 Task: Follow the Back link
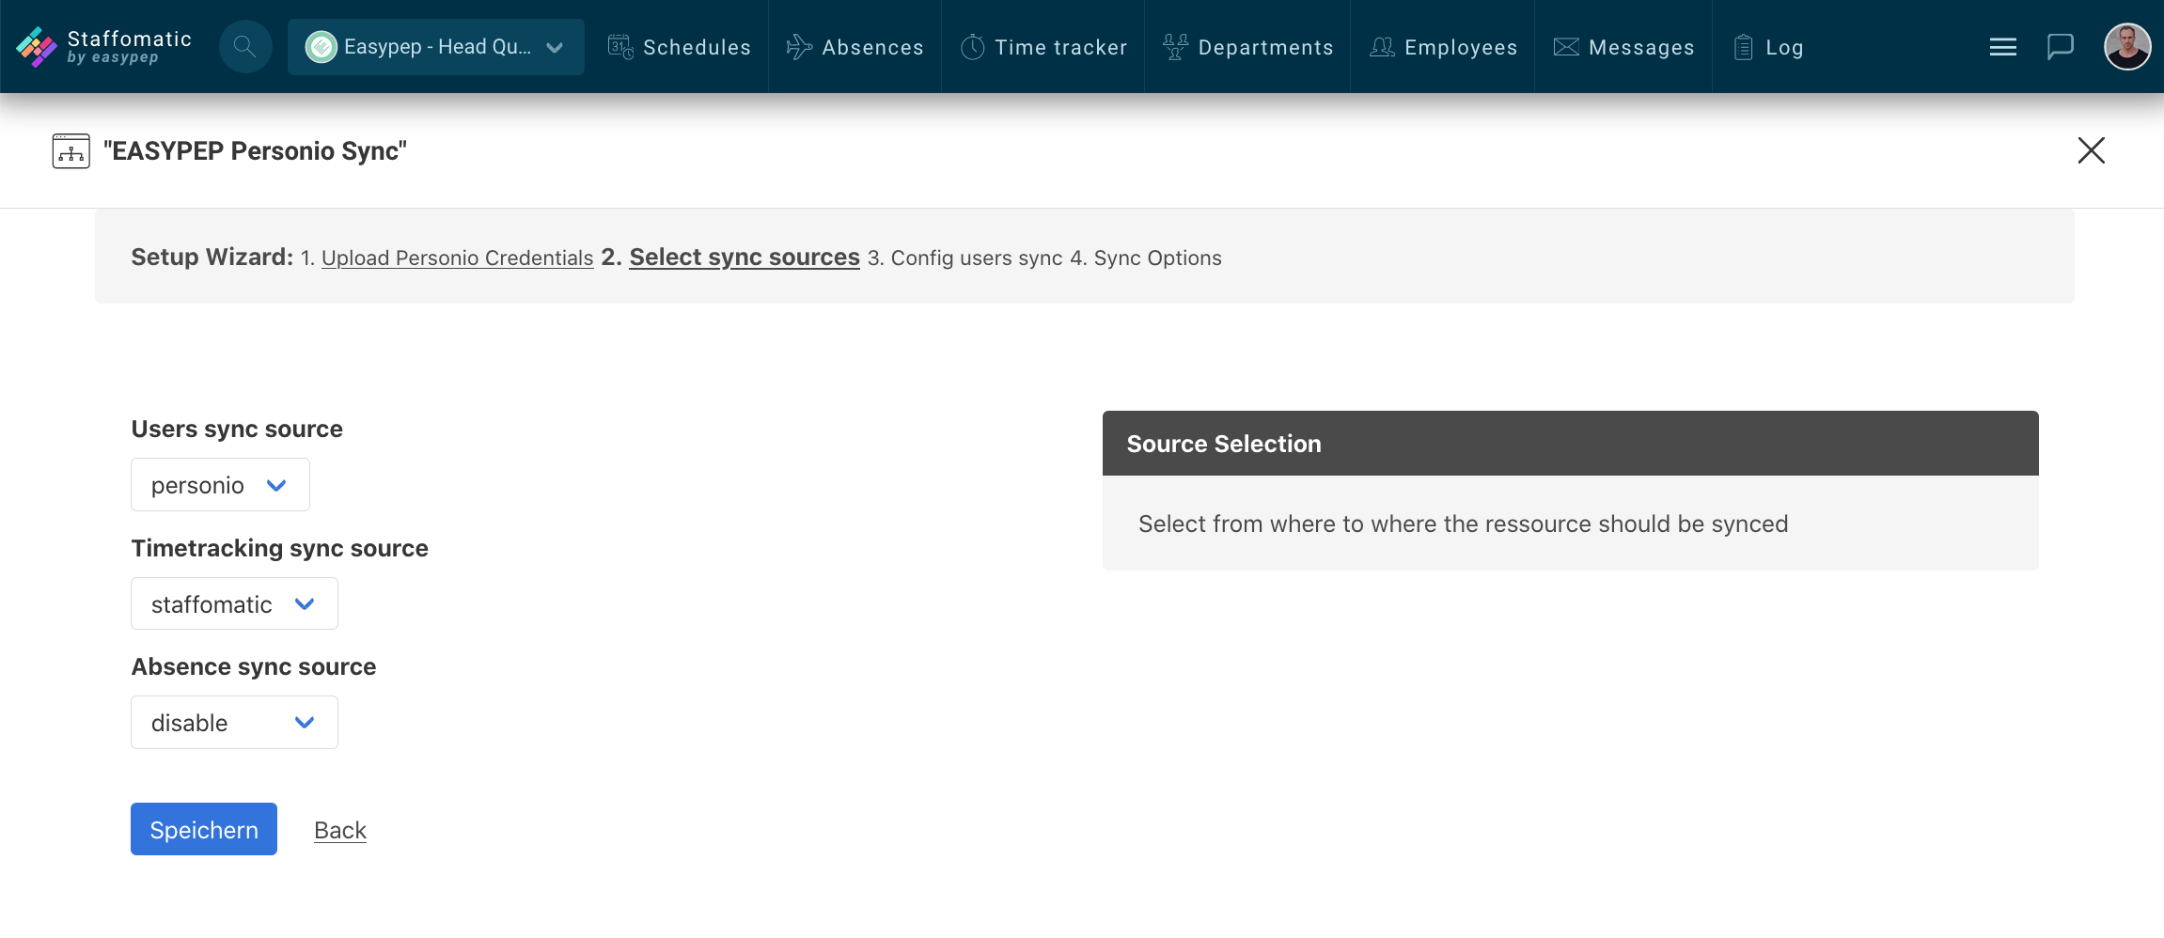[340, 830]
